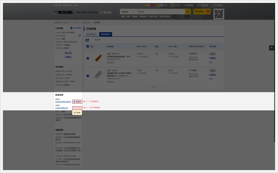Download the delivery slip for 运单1
The width and height of the screenshot is (278, 173).
[77, 102]
